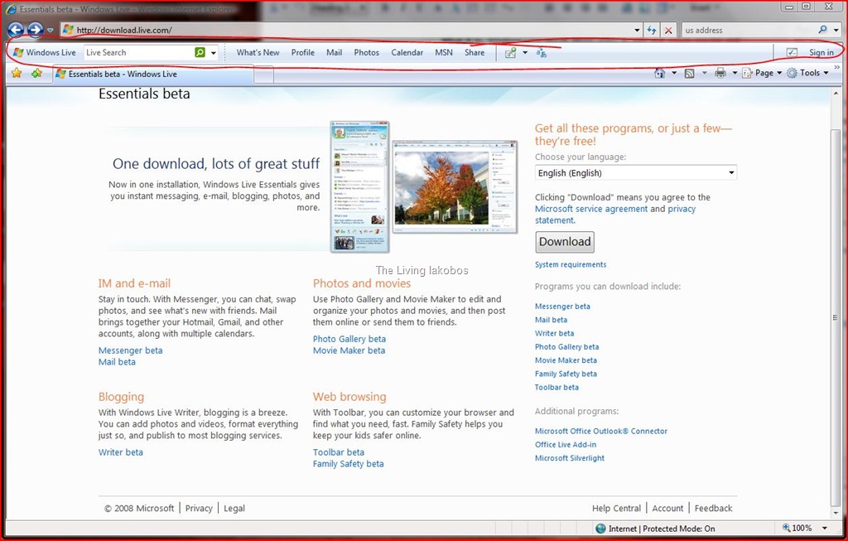Viewport: 848px width, 541px height.
Task: Open Help Central footer link
Action: pyautogui.click(x=616, y=508)
